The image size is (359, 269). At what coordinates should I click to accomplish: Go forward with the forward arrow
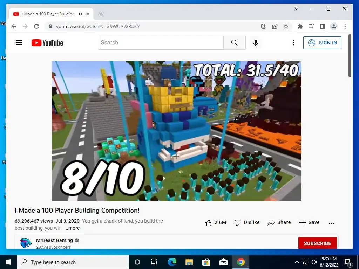pos(25,26)
